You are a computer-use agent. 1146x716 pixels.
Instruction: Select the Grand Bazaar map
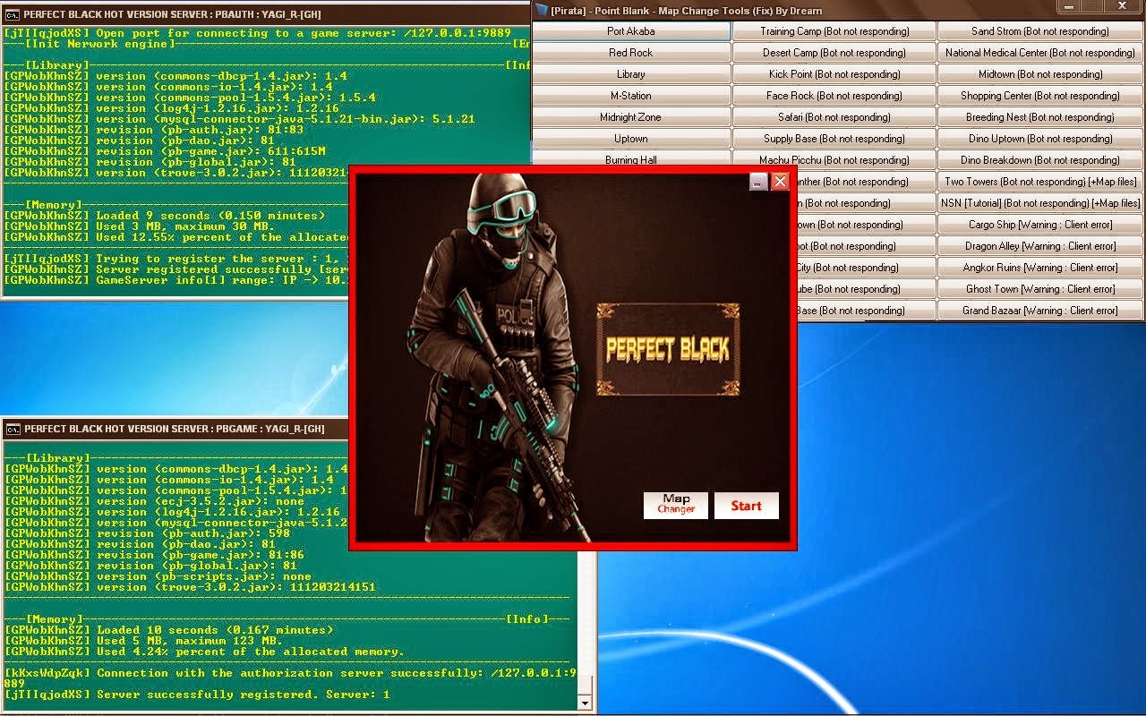click(x=1039, y=310)
